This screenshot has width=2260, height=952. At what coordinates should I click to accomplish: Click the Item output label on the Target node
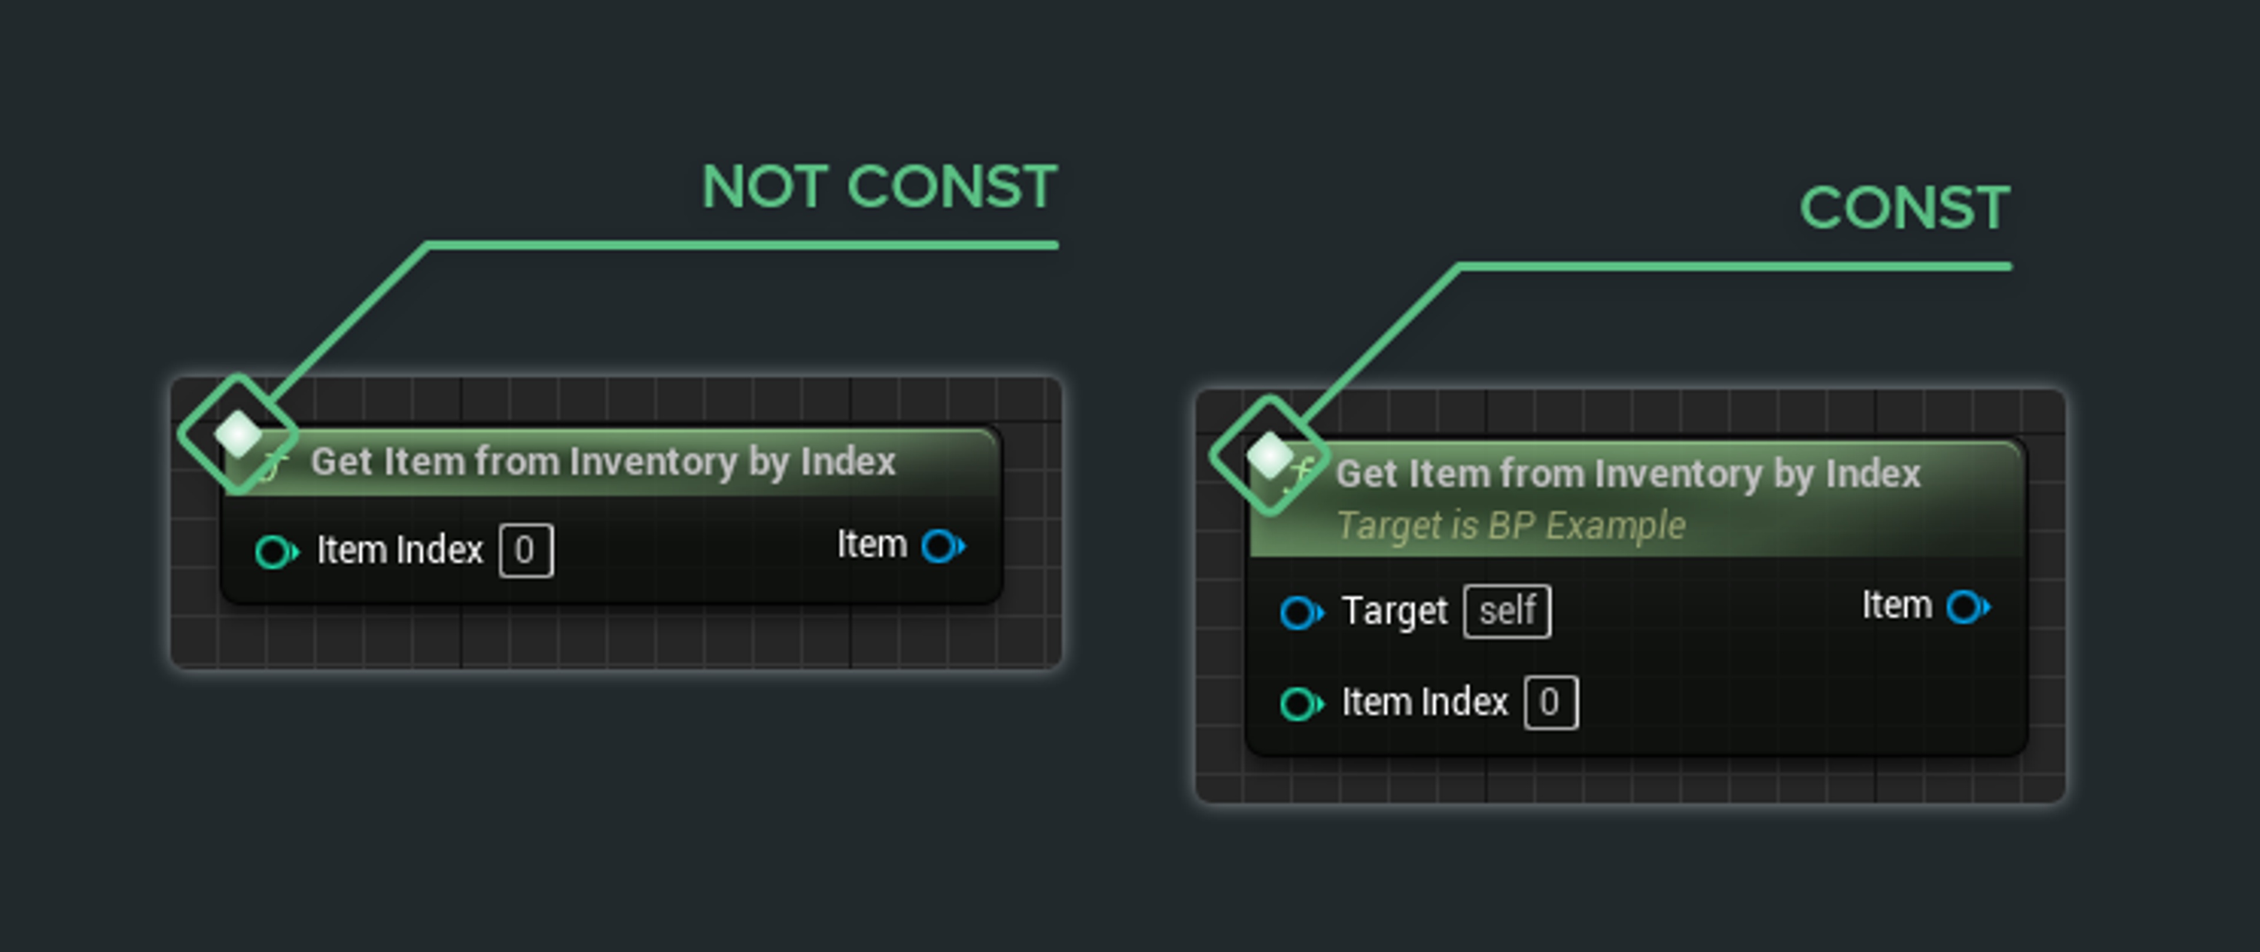(x=1897, y=605)
